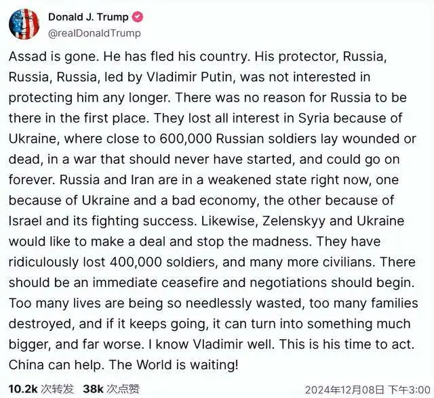Click the 下午3:00 post time
This screenshot has width=434, height=398.
tap(410, 390)
